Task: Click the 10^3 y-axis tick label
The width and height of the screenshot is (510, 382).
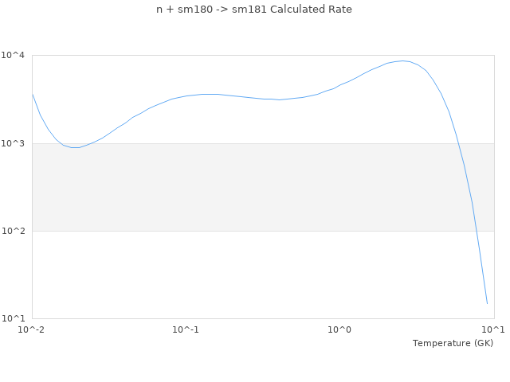Action: [x=14, y=143]
